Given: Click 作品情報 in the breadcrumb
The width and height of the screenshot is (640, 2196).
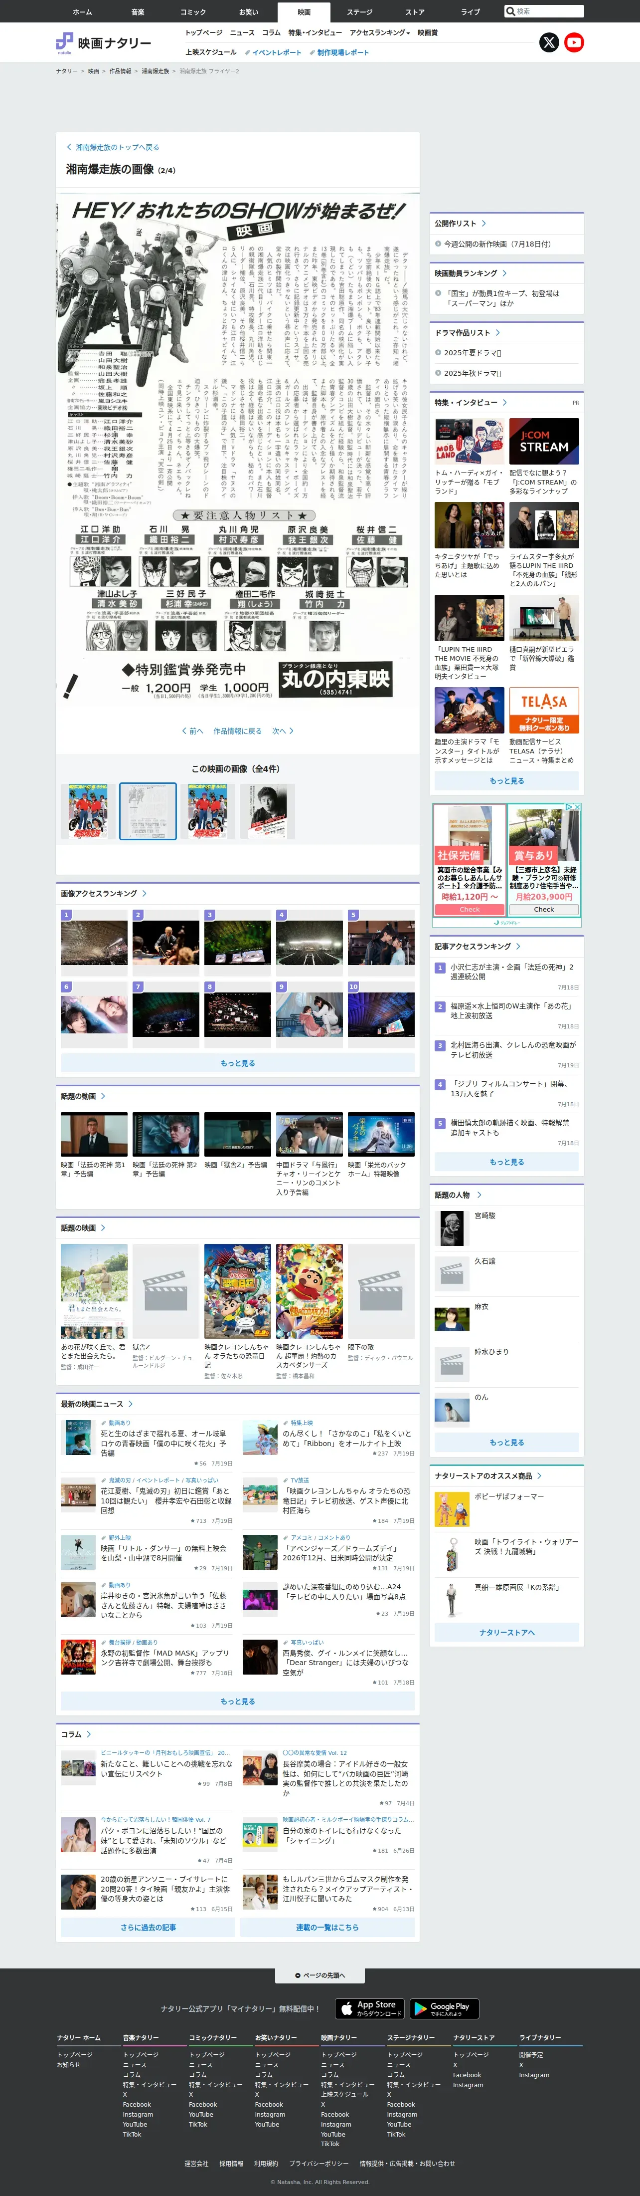Looking at the screenshot, I should click(120, 72).
